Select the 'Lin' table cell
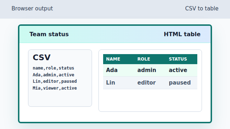This screenshot has height=129, width=230. point(119,83)
